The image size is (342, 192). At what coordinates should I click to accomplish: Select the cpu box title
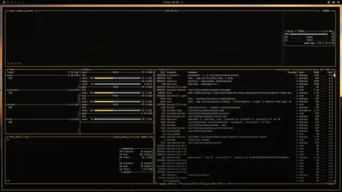11,11
